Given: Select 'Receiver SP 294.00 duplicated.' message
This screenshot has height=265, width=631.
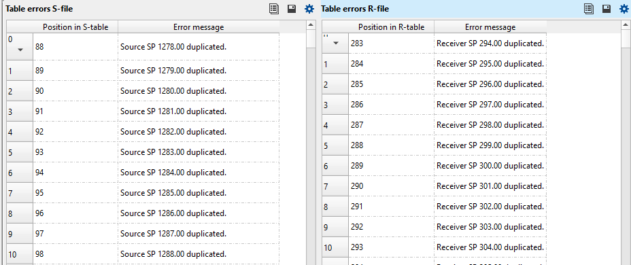Looking at the screenshot, I should (x=490, y=43).
